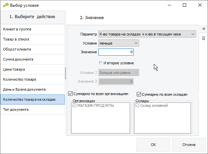Switch to side tab 10
Viewport: 208px width, 154px height.
click(203, 38)
